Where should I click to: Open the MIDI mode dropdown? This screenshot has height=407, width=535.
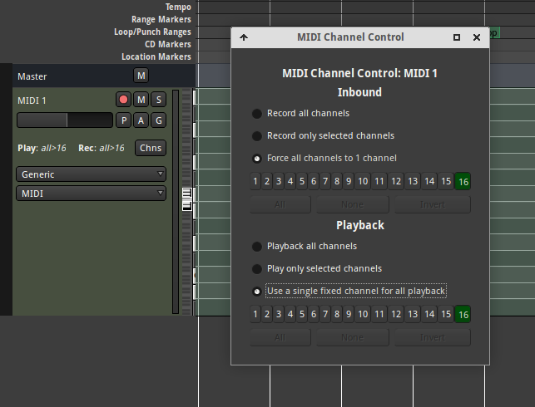tap(91, 194)
